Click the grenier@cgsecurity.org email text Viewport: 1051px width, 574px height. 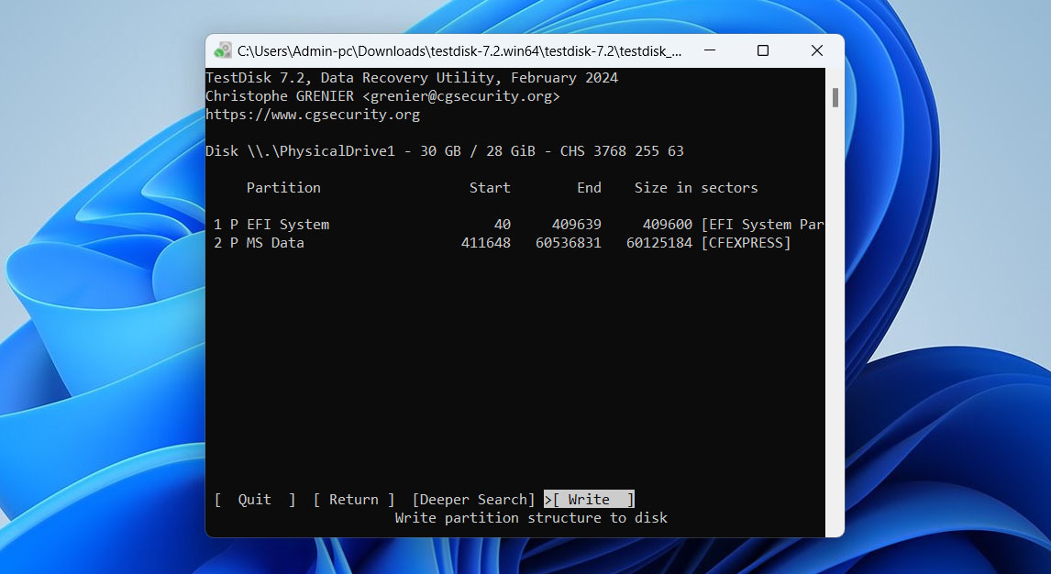(x=461, y=96)
